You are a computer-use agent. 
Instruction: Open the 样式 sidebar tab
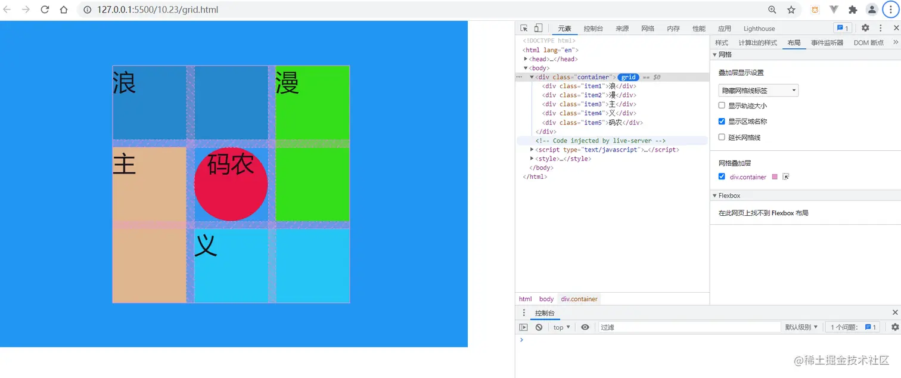click(x=722, y=43)
